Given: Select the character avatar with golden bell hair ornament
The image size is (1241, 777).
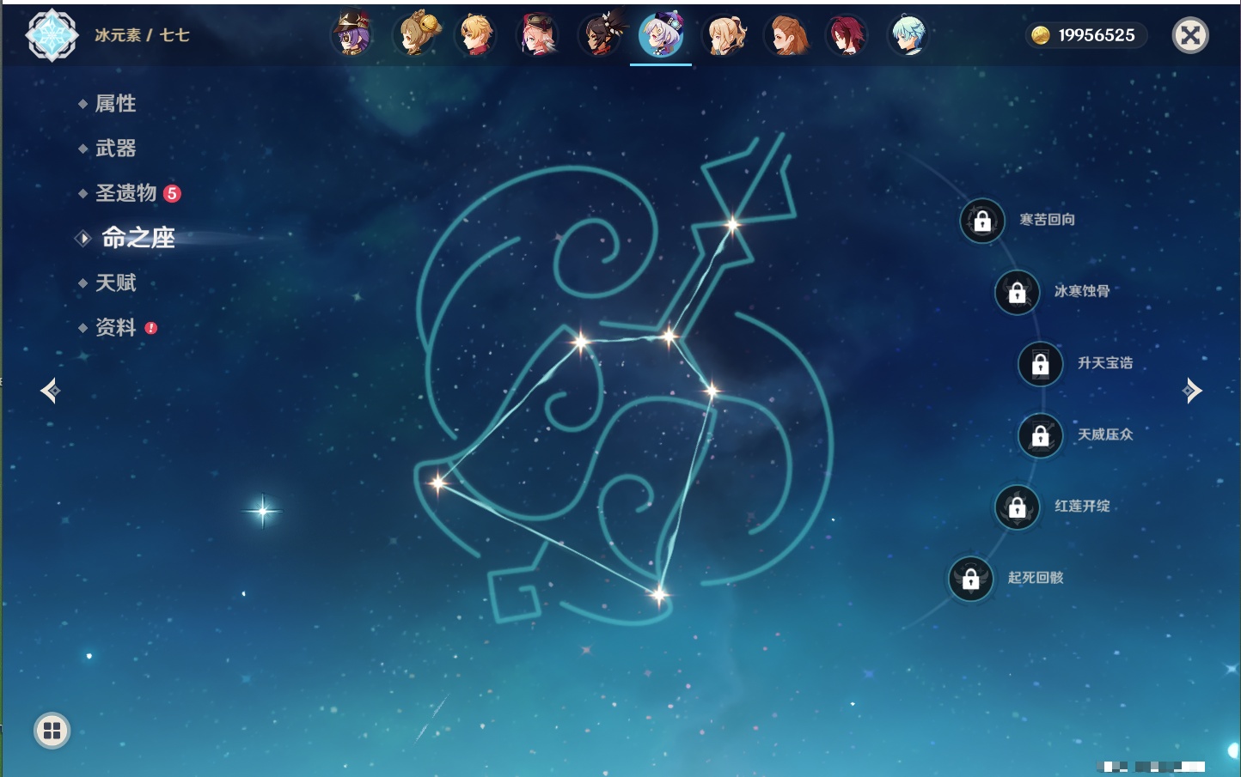Looking at the screenshot, I should coord(415,35).
